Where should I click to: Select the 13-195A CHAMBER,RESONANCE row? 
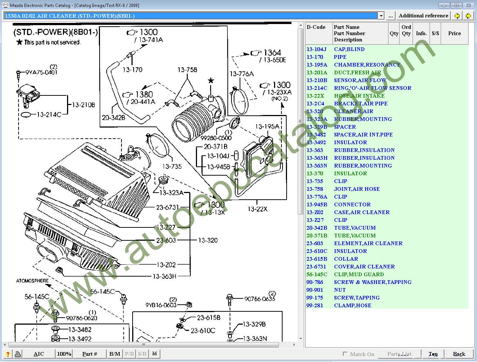pyautogui.click(x=387, y=65)
